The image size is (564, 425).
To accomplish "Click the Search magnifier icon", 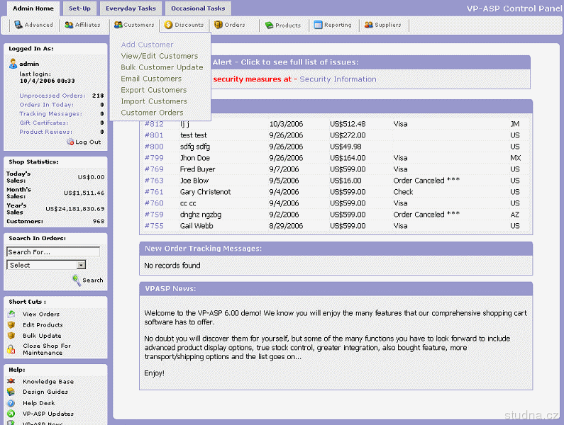I will (77, 280).
